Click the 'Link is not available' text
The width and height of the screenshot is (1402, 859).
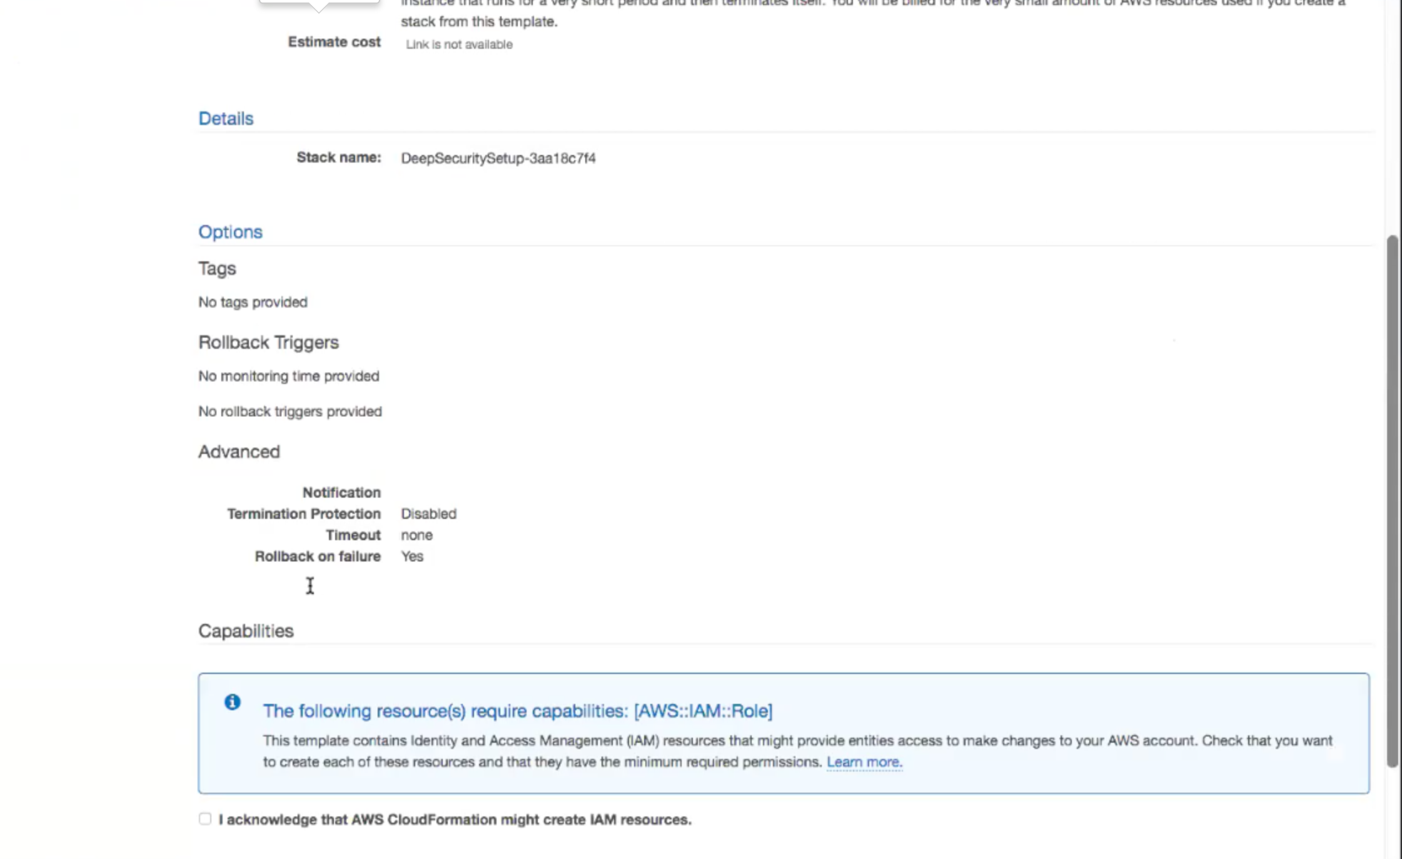(459, 44)
